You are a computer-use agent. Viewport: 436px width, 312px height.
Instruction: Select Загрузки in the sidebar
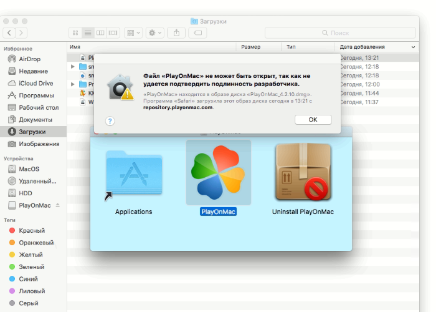point(34,132)
